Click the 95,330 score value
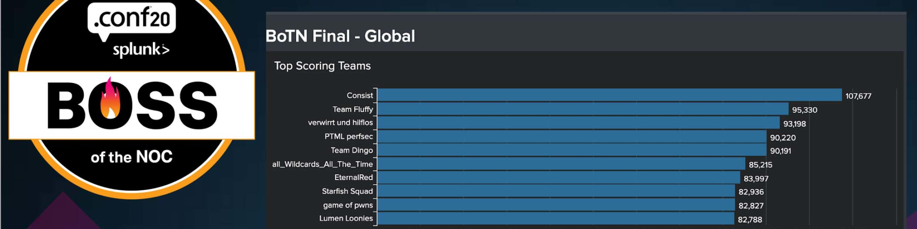This screenshot has height=229, width=917. 805,110
